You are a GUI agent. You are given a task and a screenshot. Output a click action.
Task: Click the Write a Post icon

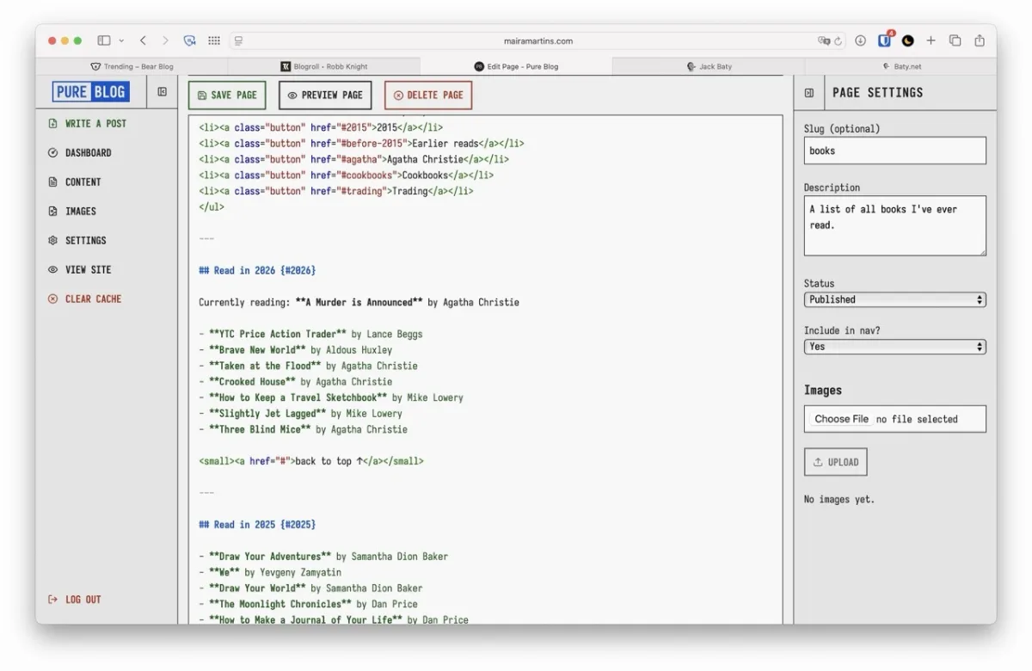(53, 124)
